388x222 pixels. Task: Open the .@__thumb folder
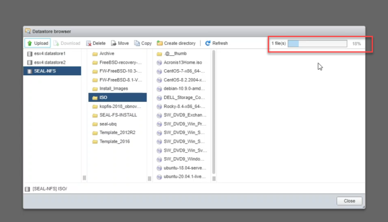[x=182, y=53]
